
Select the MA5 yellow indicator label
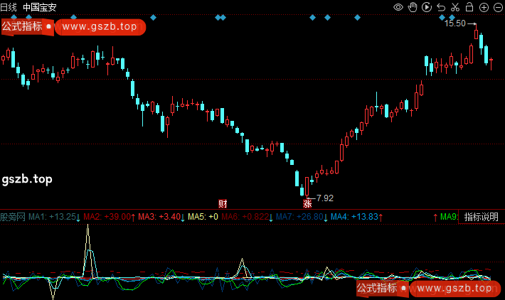[203, 217]
